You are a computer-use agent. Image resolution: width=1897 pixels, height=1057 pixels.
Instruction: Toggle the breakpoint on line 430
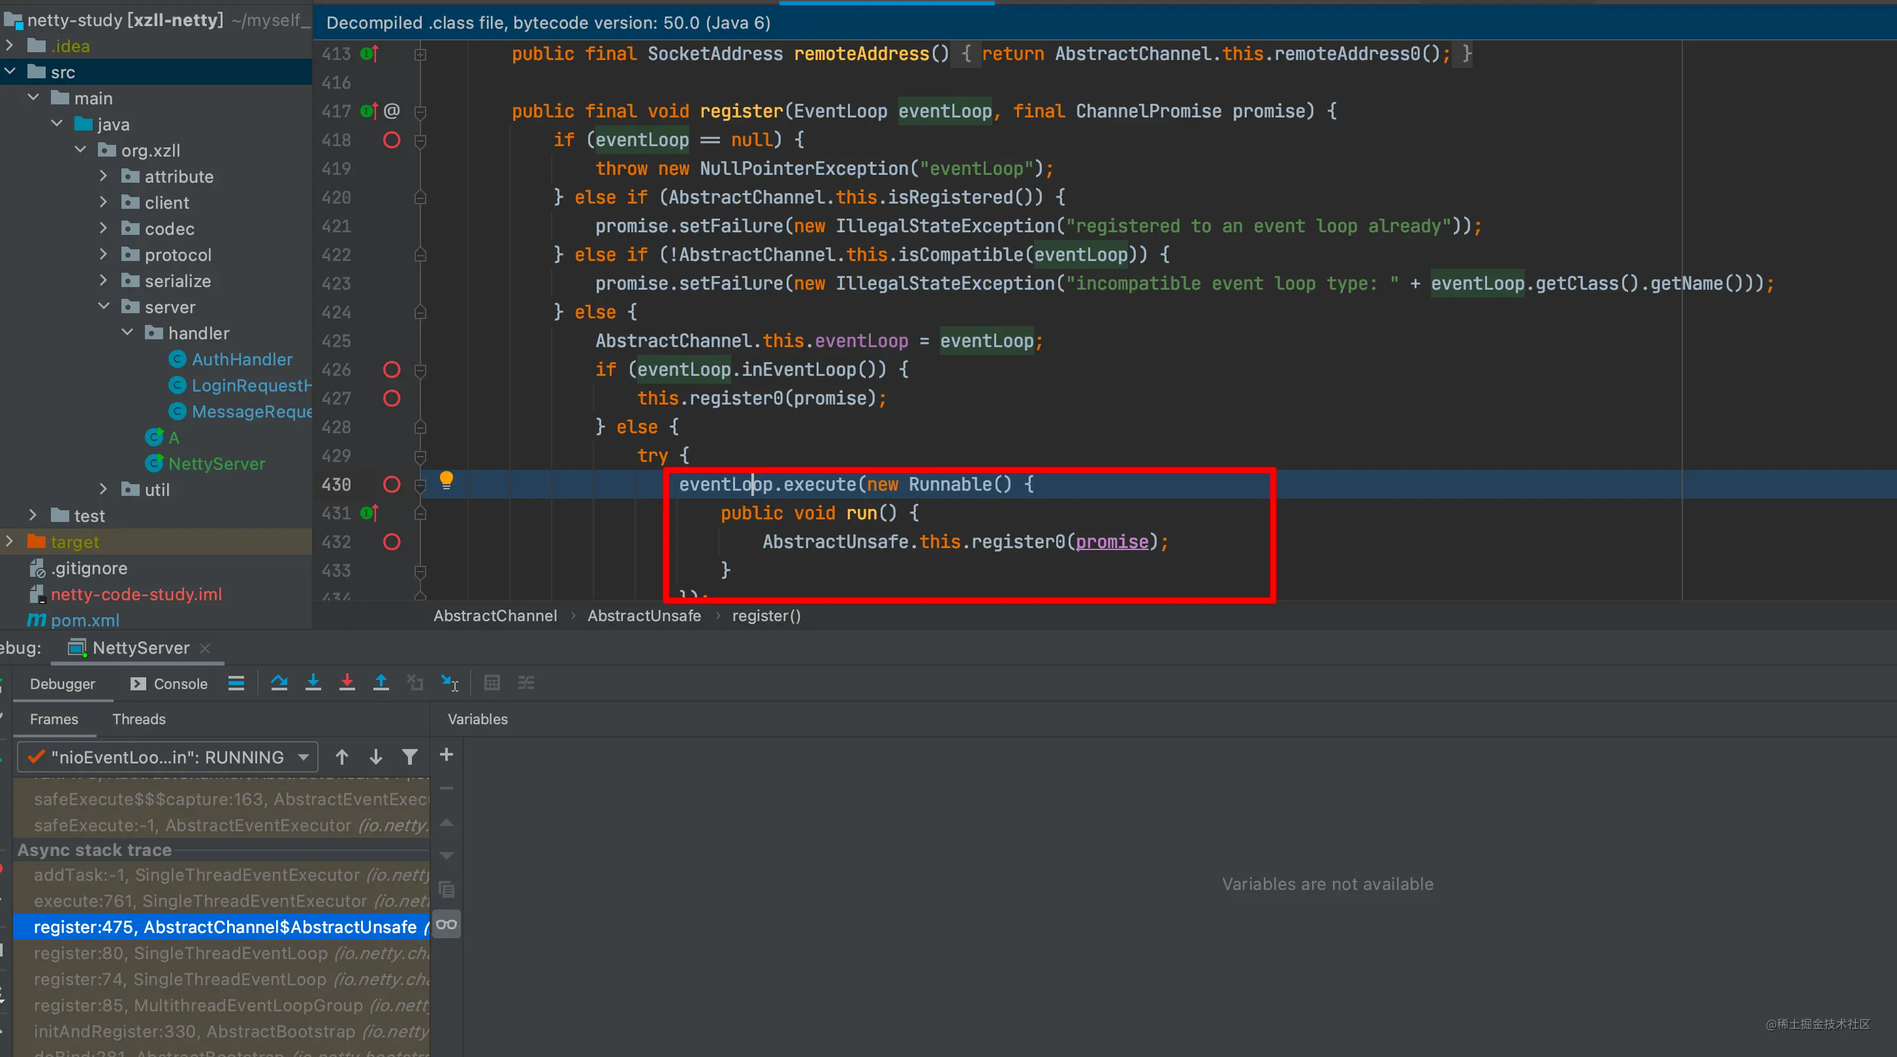[x=392, y=484]
